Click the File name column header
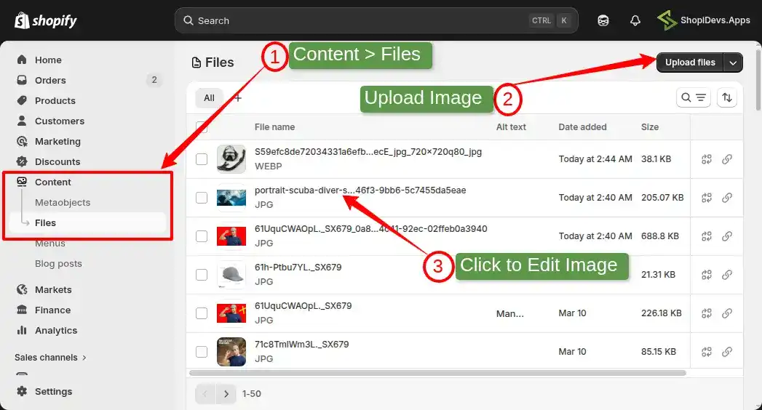Image resolution: width=762 pixels, height=410 pixels. point(274,127)
